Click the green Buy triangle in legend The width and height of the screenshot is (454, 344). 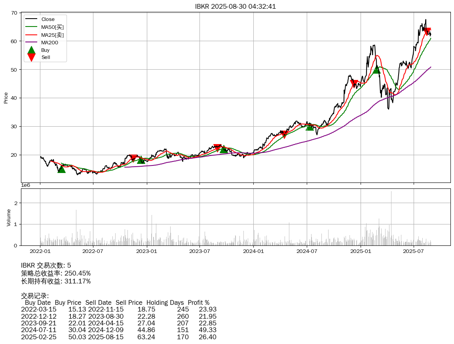click(x=32, y=50)
